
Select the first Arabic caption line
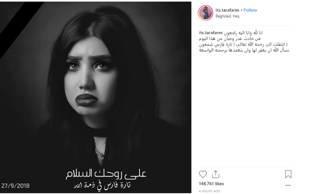click(243, 33)
